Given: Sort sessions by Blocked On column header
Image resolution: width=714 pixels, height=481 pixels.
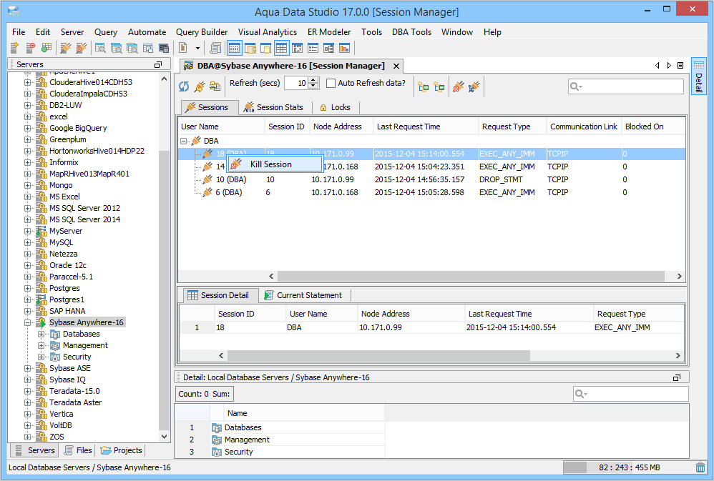Looking at the screenshot, I should pos(653,127).
